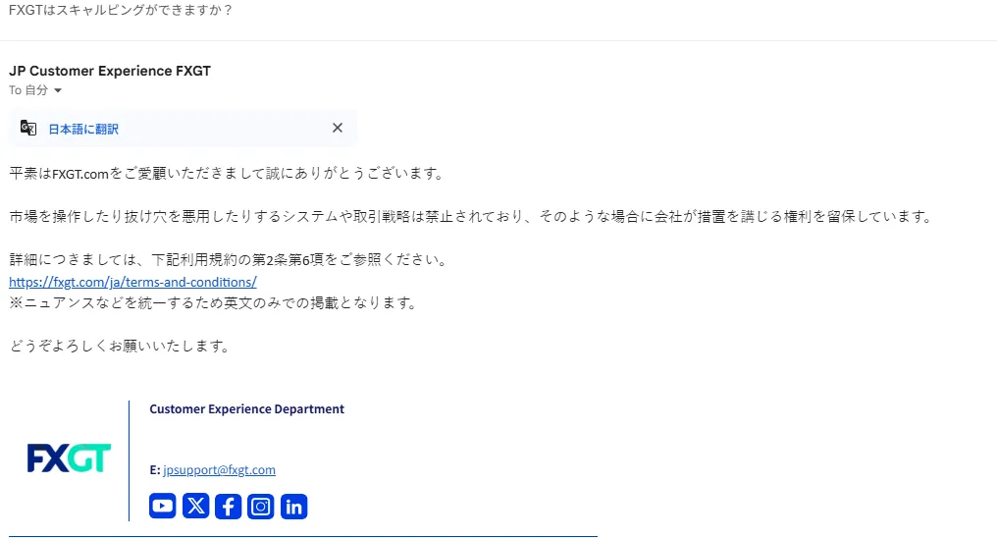The width and height of the screenshot is (997, 538).
Task: Click the note starting ※ニュアンスなどを統一
Action: (214, 302)
